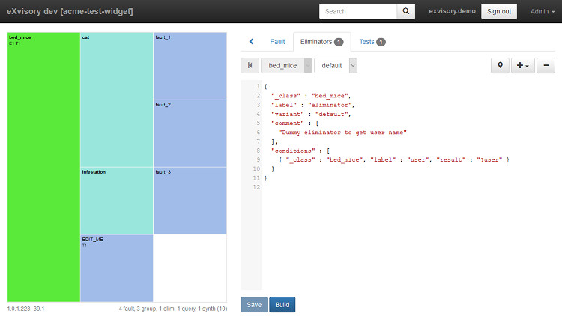
Task: Click the Build button
Action: (x=282, y=304)
